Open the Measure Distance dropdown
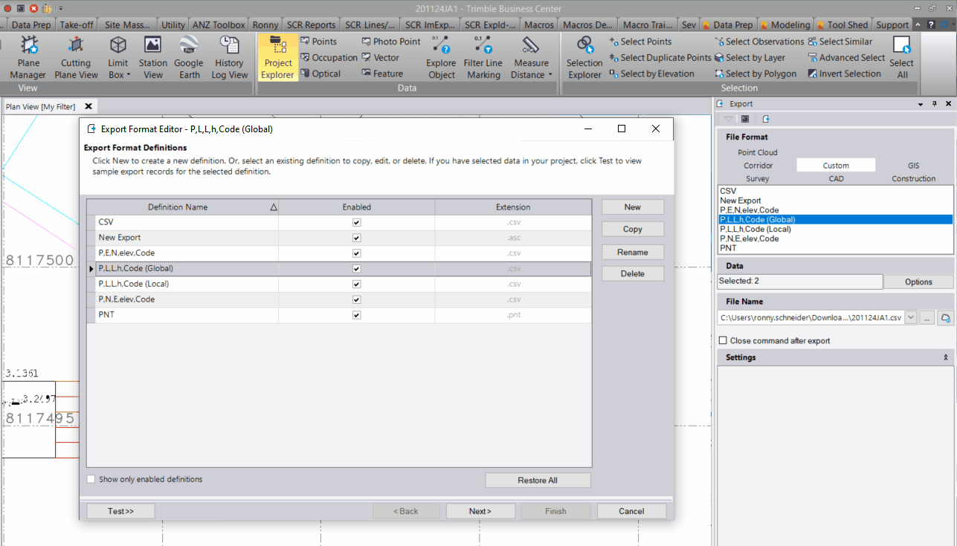This screenshot has height=546, width=957. [531, 57]
